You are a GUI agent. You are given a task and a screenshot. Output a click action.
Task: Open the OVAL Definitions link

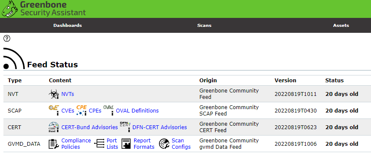137,111
